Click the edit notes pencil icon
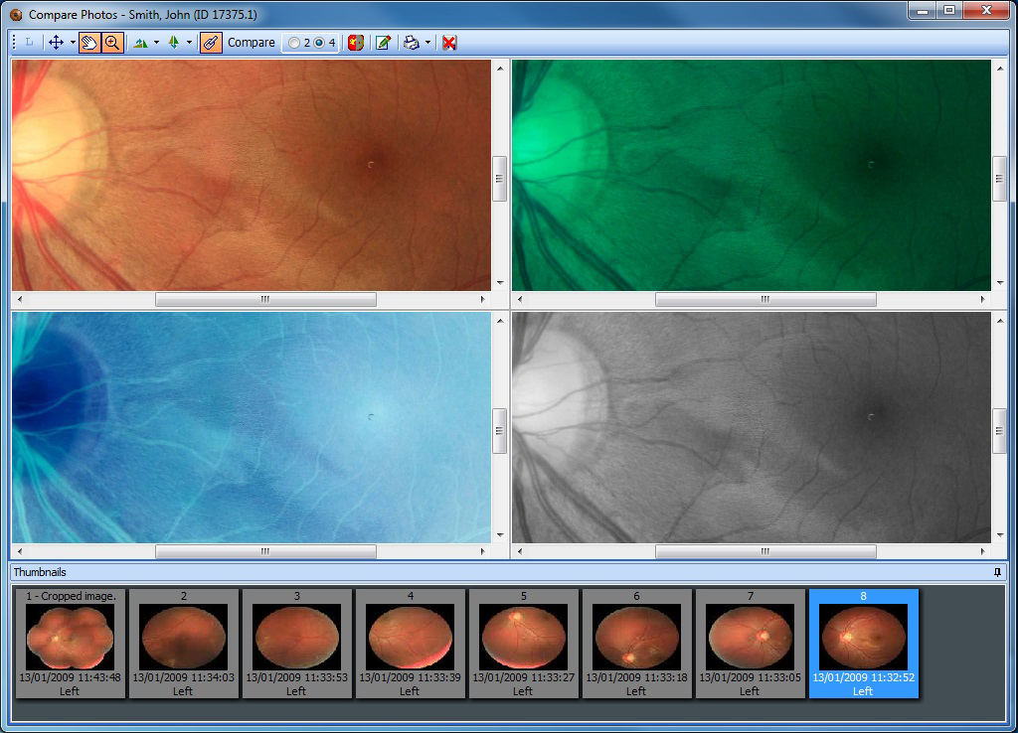This screenshot has width=1018, height=733. (383, 43)
